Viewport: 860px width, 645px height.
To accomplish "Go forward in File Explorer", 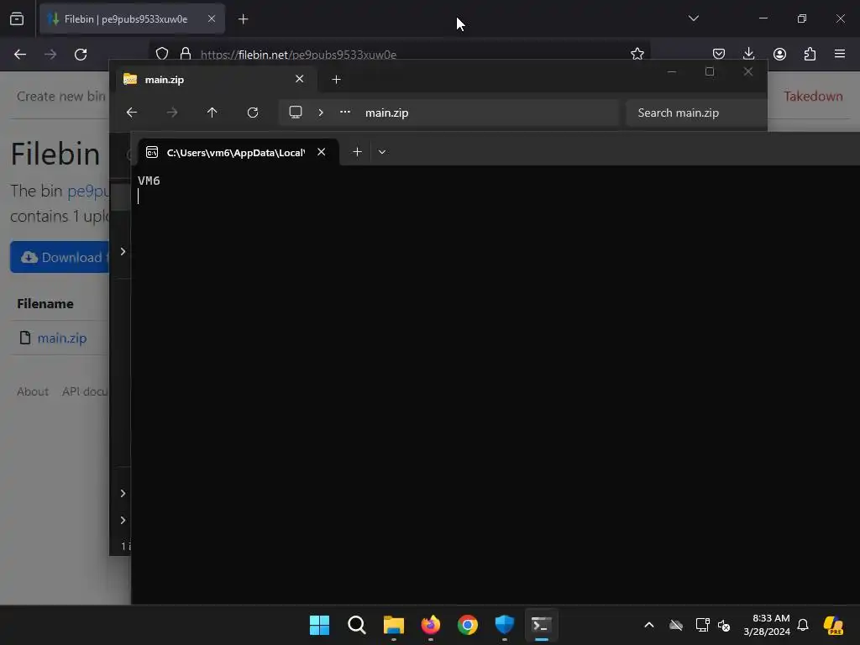I will 172,113.
